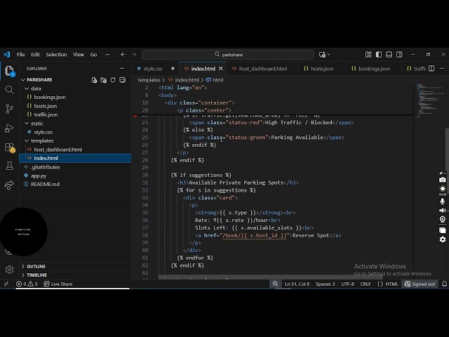Open the Go menu

93,55
